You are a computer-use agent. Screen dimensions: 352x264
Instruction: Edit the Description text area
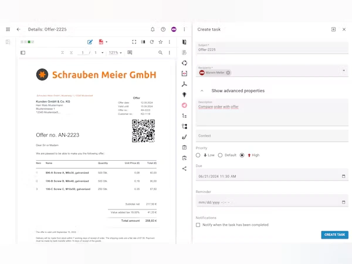coord(272,113)
